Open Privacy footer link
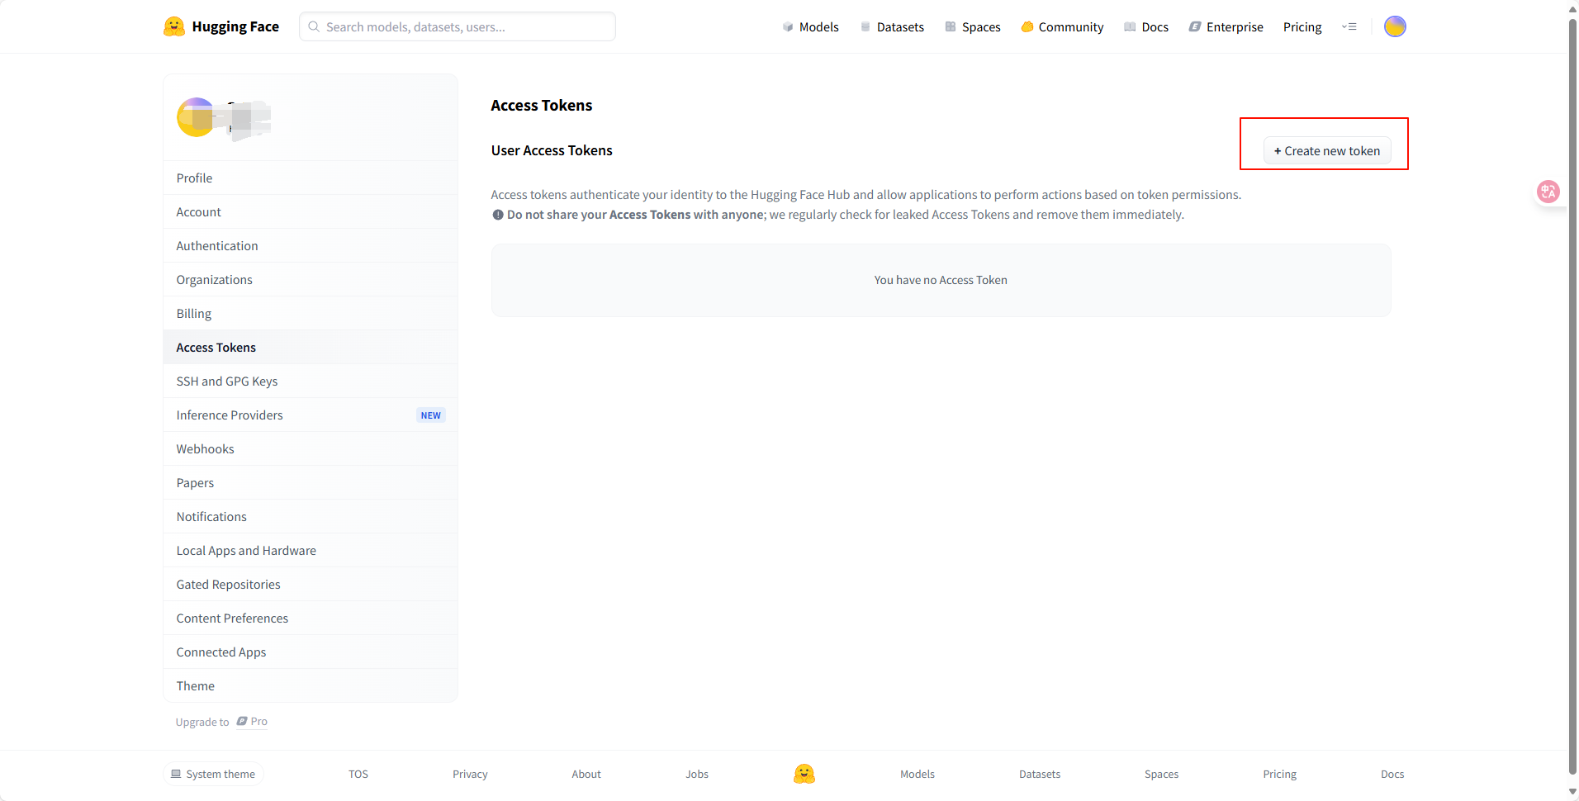This screenshot has height=801, width=1579. [x=470, y=774]
